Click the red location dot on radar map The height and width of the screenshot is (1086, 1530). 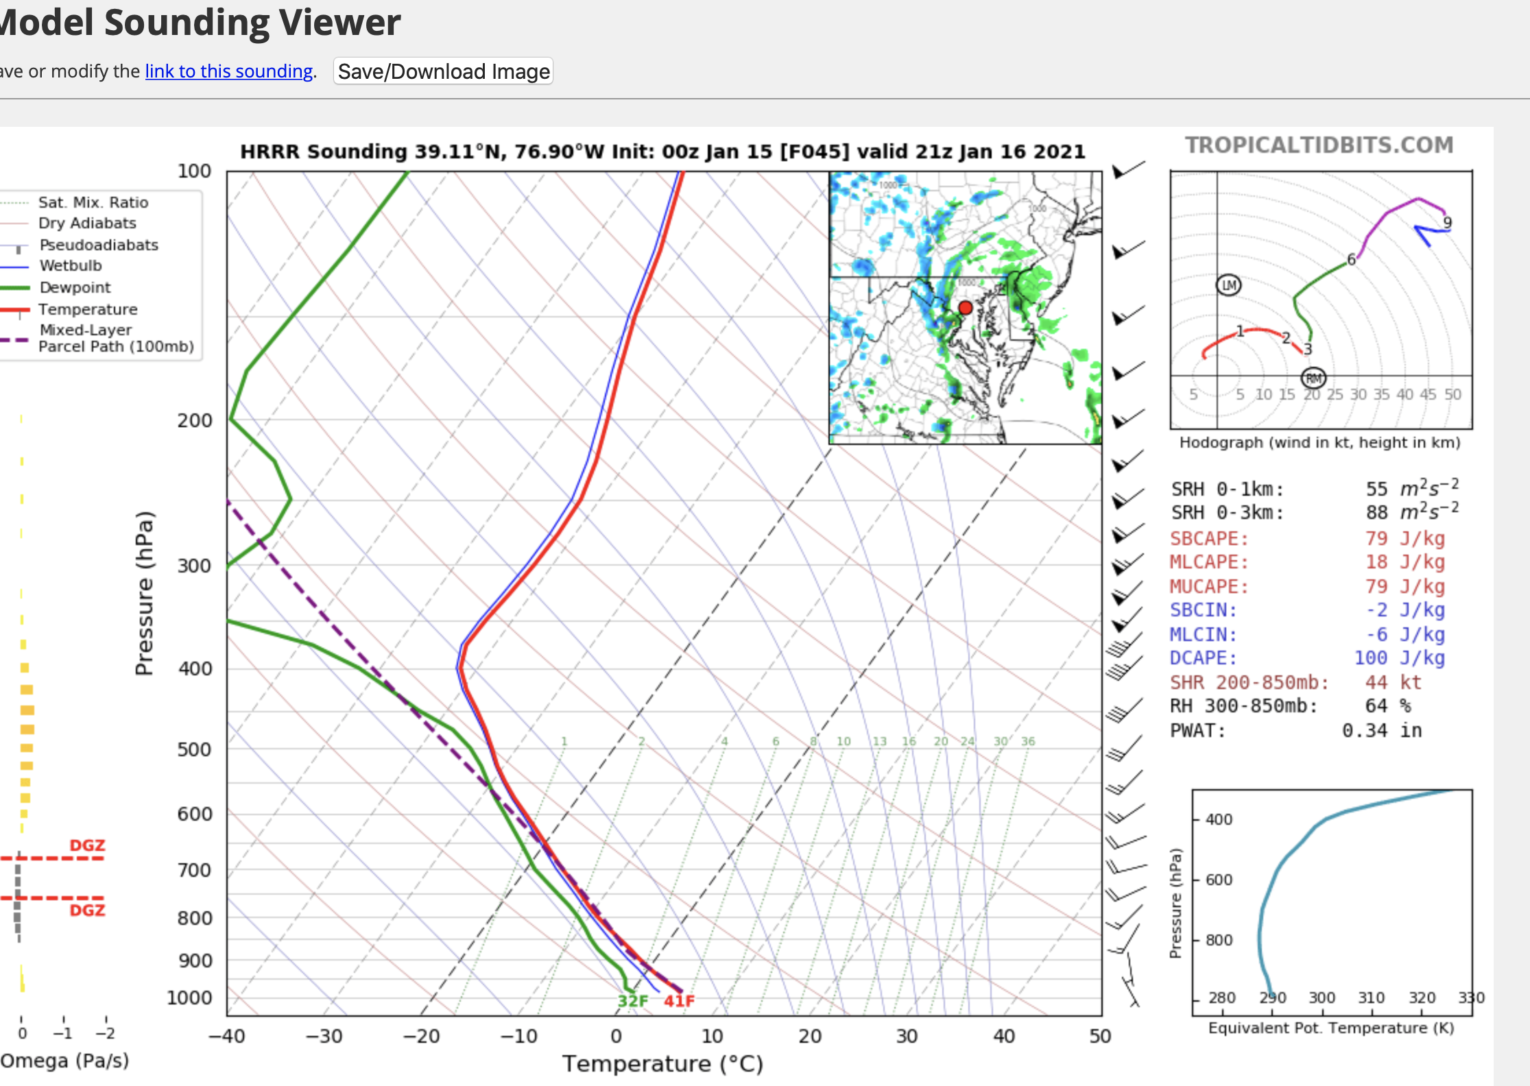pos(965,308)
